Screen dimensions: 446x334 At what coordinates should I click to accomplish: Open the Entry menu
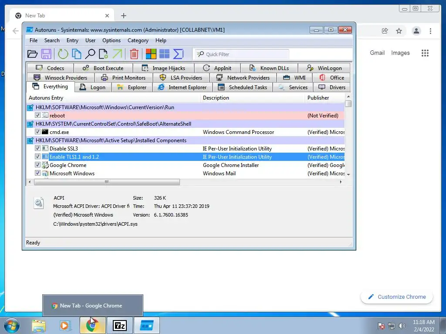pos(72,40)
